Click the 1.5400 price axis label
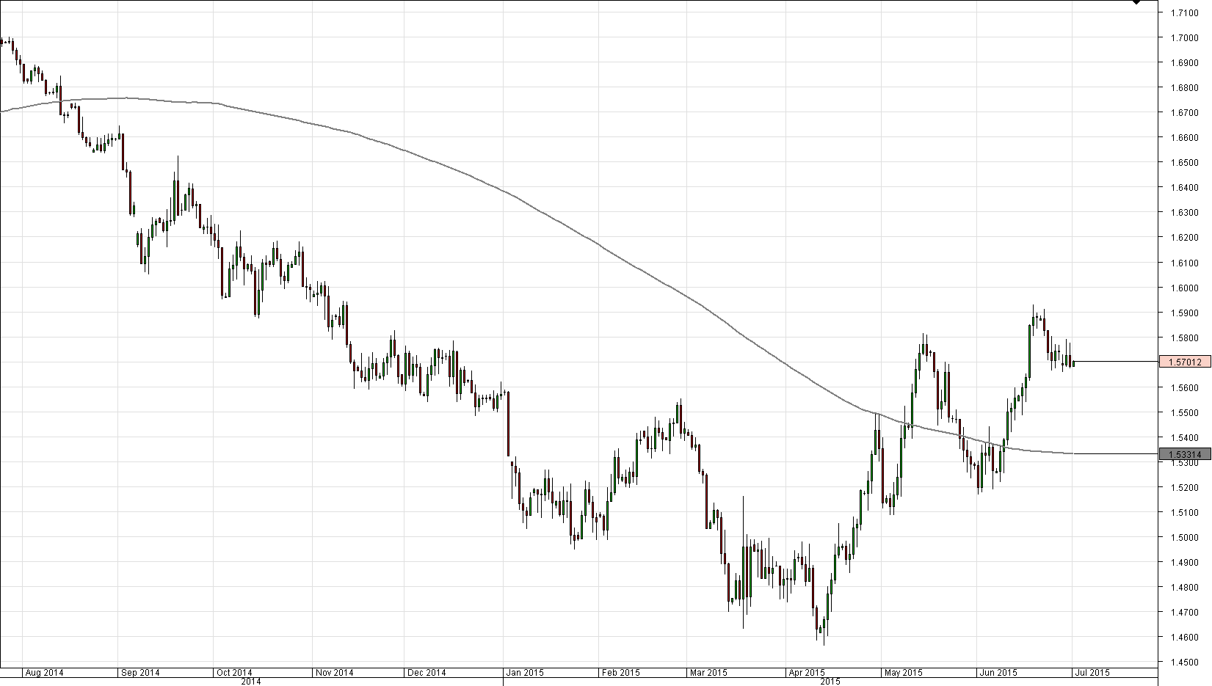The width and height of the screenshot is (1212, 686). click(x=1186, y=437)
